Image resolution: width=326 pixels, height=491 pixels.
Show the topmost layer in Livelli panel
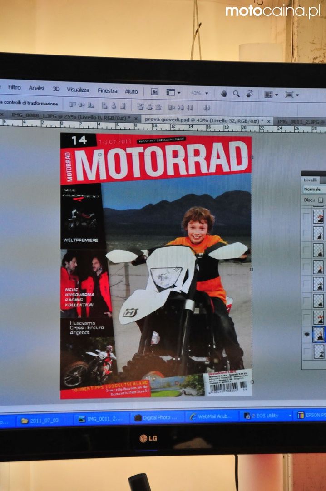tap(306, 216)
